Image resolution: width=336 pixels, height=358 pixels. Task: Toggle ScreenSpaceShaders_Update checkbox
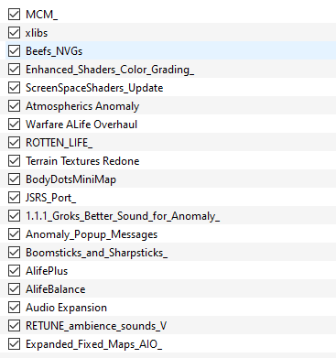click(14, 88)
